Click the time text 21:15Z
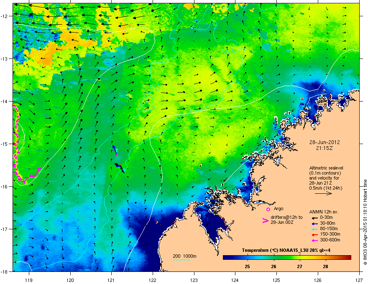This screenshot has width=368, height=284. (324, 148)
